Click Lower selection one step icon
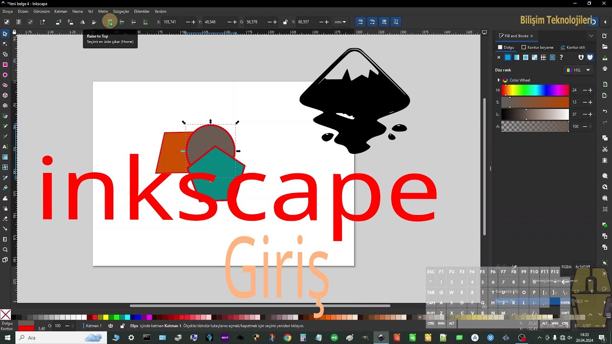Screen dimensions: 612x344 [133, 22]
